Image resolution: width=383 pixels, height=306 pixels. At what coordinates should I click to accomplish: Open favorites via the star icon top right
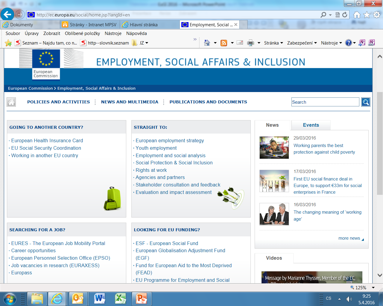[x=367, y=15]
